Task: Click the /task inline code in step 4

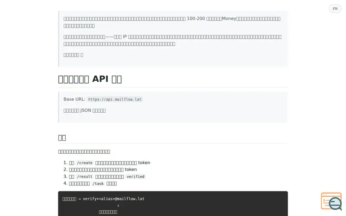Action: (x=98, y=184)
